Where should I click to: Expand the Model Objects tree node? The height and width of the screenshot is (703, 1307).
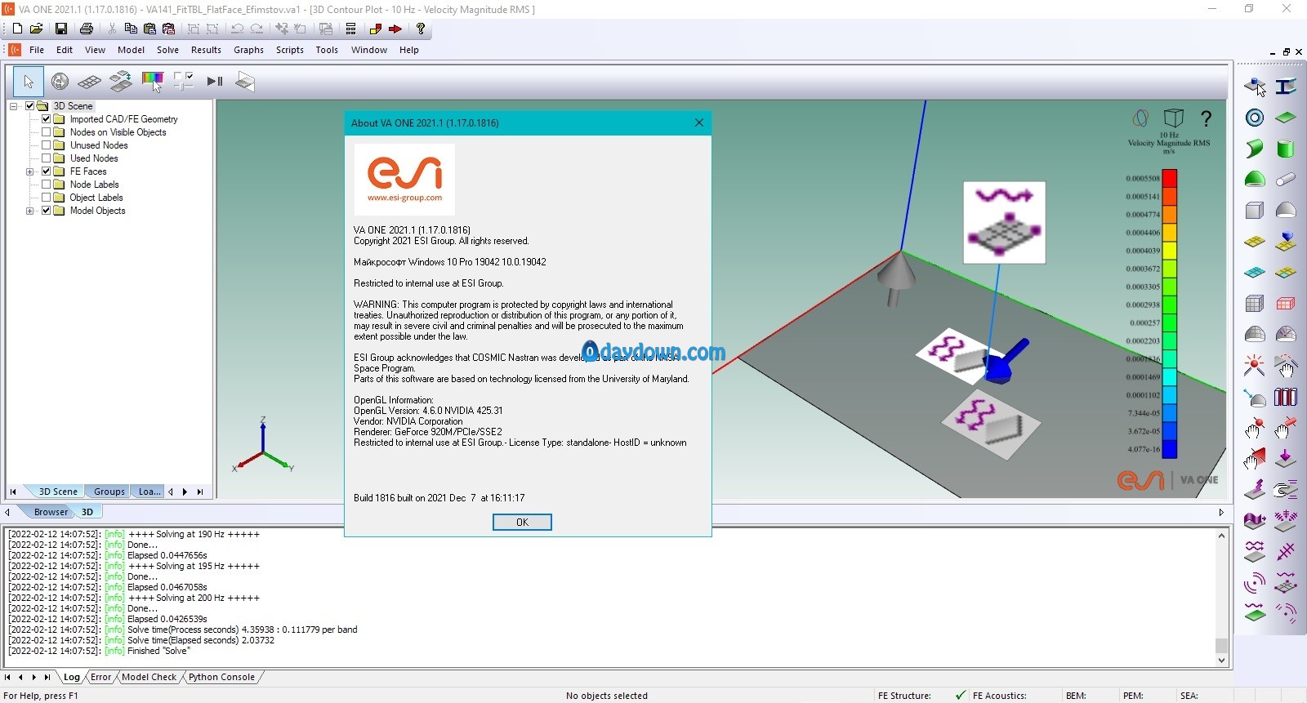tap(30, 211)
